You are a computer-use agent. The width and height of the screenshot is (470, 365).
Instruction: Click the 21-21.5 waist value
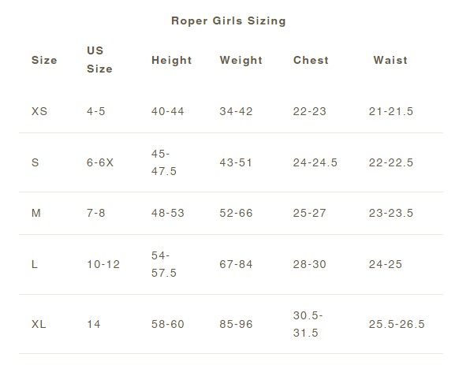pos(391,111)
